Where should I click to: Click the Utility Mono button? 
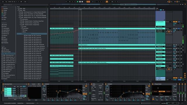(x=94, y=96)
